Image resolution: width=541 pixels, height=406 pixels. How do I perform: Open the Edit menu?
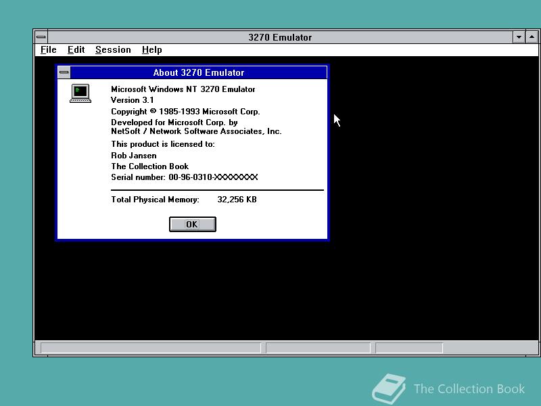[x=76, y=49]
